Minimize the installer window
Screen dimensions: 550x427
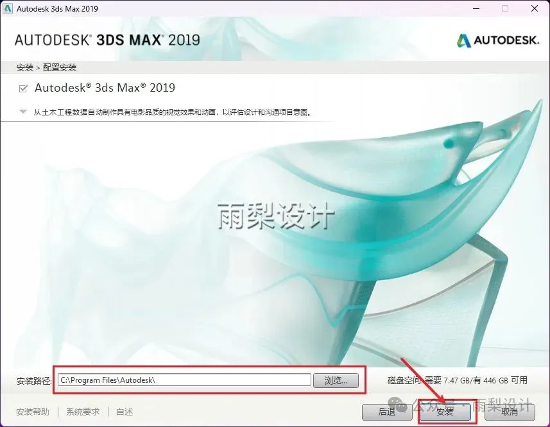(476, 8)
